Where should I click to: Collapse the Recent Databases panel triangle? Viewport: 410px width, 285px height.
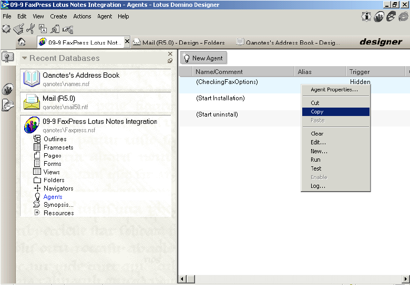[x=24, y=58]
